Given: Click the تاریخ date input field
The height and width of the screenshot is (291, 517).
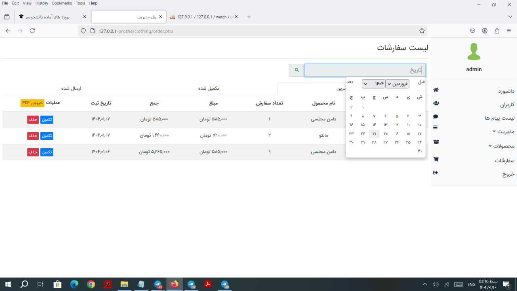Looking at the screenshot, I should 365,70.
